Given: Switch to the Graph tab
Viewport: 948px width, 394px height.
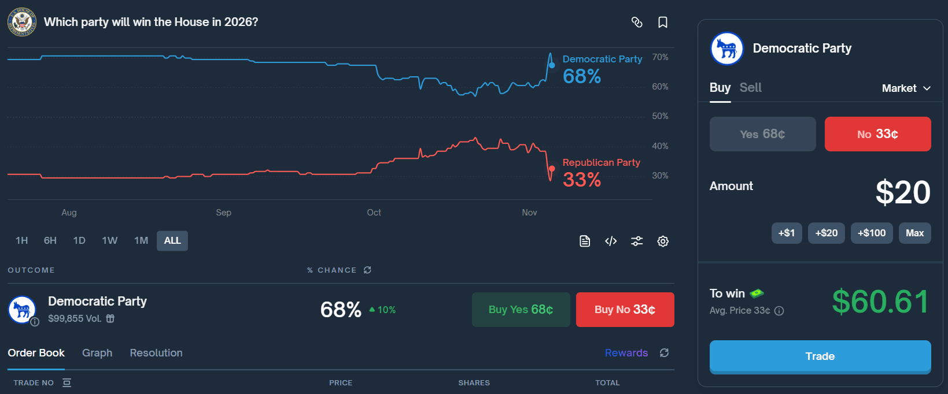Looking at the screenshot, I should pyautogui.click(x=97, y=353).
